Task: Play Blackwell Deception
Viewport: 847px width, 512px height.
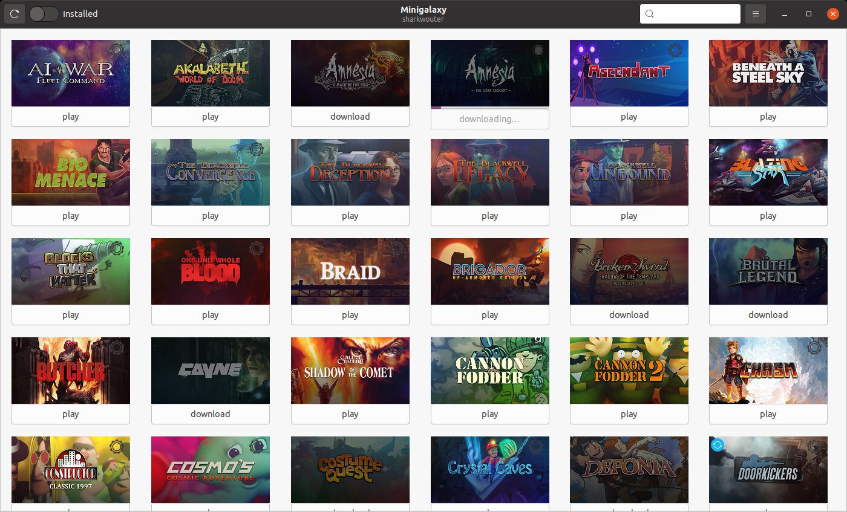Action: [350, 216]
